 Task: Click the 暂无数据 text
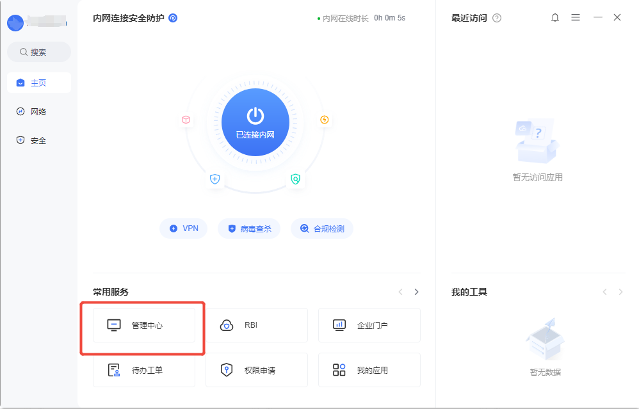pyautogui.click(x=546, y=372)
